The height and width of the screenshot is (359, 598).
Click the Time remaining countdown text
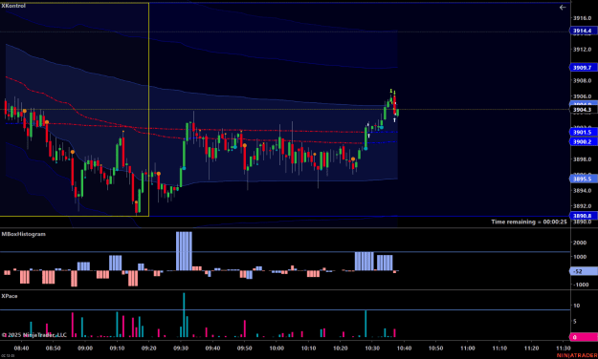coord(528,222)
